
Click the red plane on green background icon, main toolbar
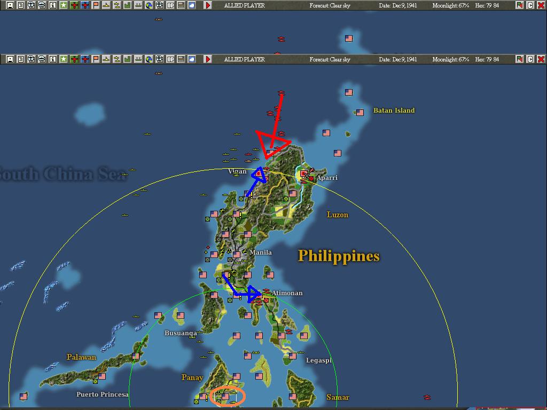(x=74, y=59)
